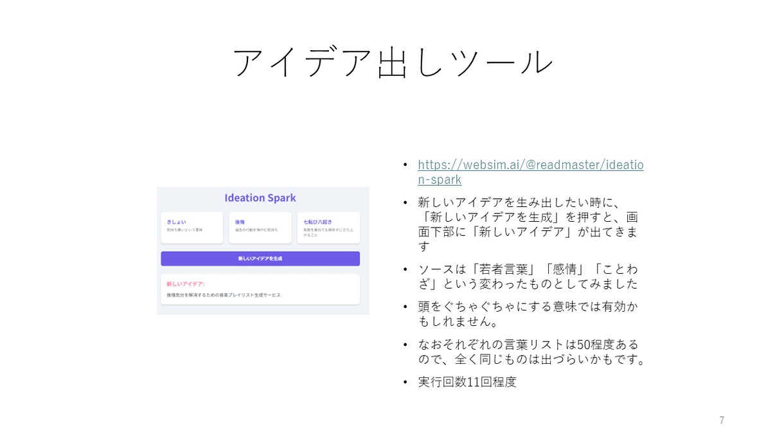Click the bullet starting 頭をぐちゃぐちゃにする
Image resolution: width=784 pixels, height=441 pixels.
pos(528,314)
